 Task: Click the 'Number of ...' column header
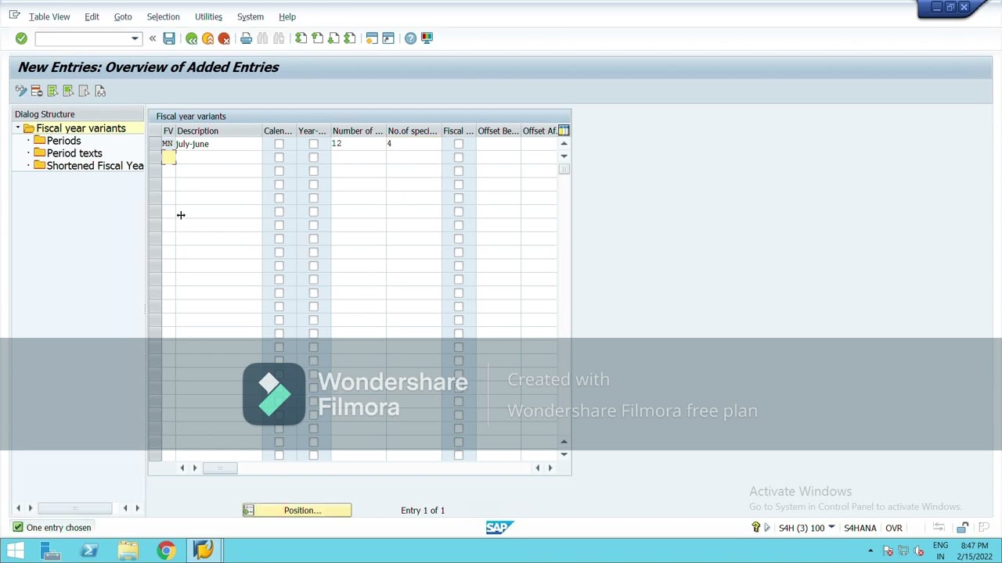click(358, 131)
